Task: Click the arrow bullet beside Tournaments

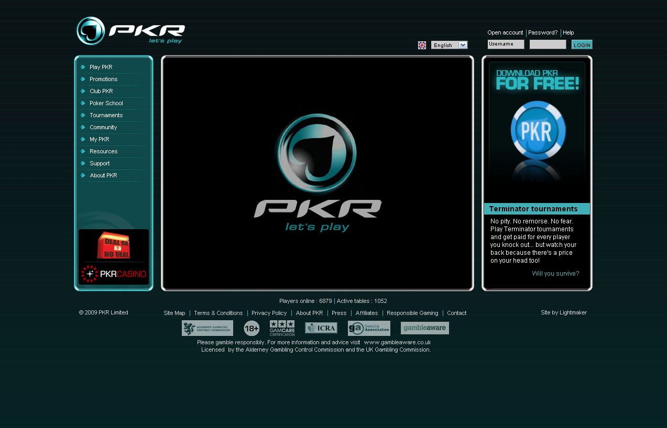Action: coord(83,115)
